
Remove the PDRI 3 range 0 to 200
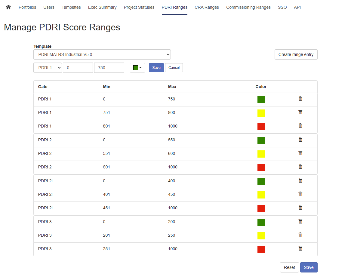click(300, 221)
